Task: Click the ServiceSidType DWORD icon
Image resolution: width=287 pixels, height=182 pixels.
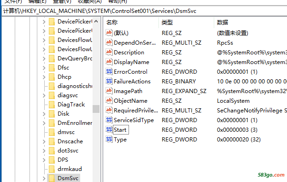Action: (x=109, y=120)
